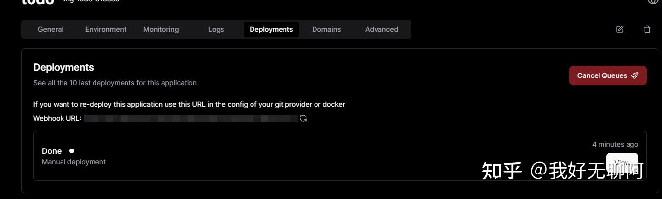Open the General tab

click(x=51, y=29)
